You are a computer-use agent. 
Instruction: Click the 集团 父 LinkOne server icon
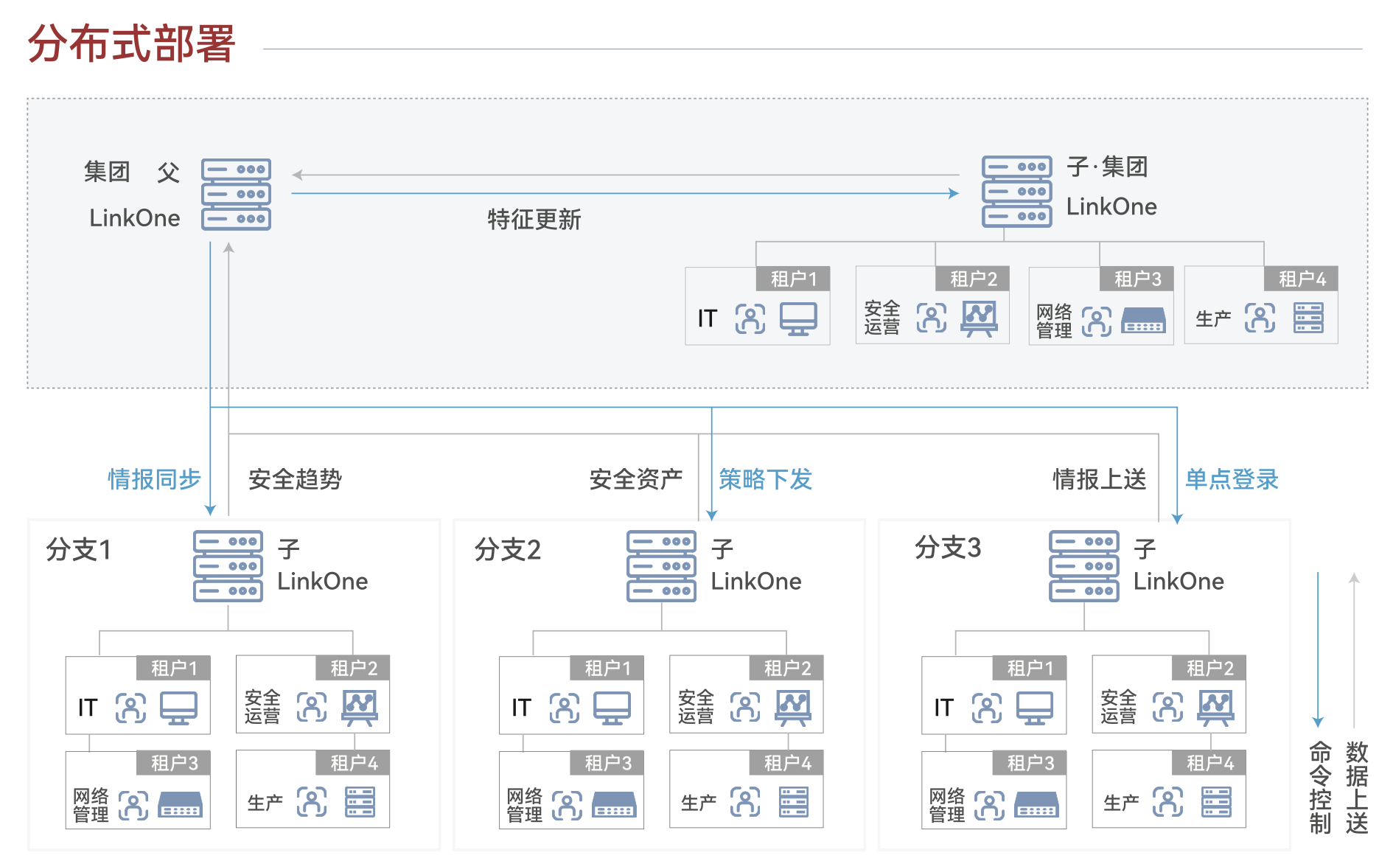236,195
